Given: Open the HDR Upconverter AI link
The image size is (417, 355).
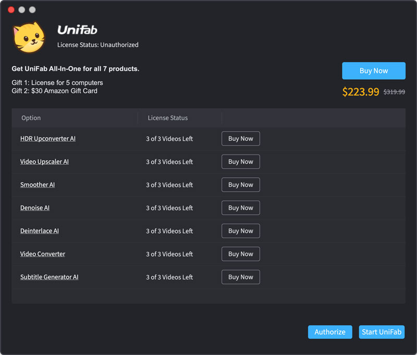Looking at the screenshot, I should click(48, 139).
